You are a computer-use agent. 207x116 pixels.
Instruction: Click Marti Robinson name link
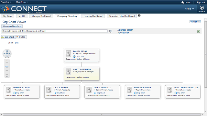[82, 69]
